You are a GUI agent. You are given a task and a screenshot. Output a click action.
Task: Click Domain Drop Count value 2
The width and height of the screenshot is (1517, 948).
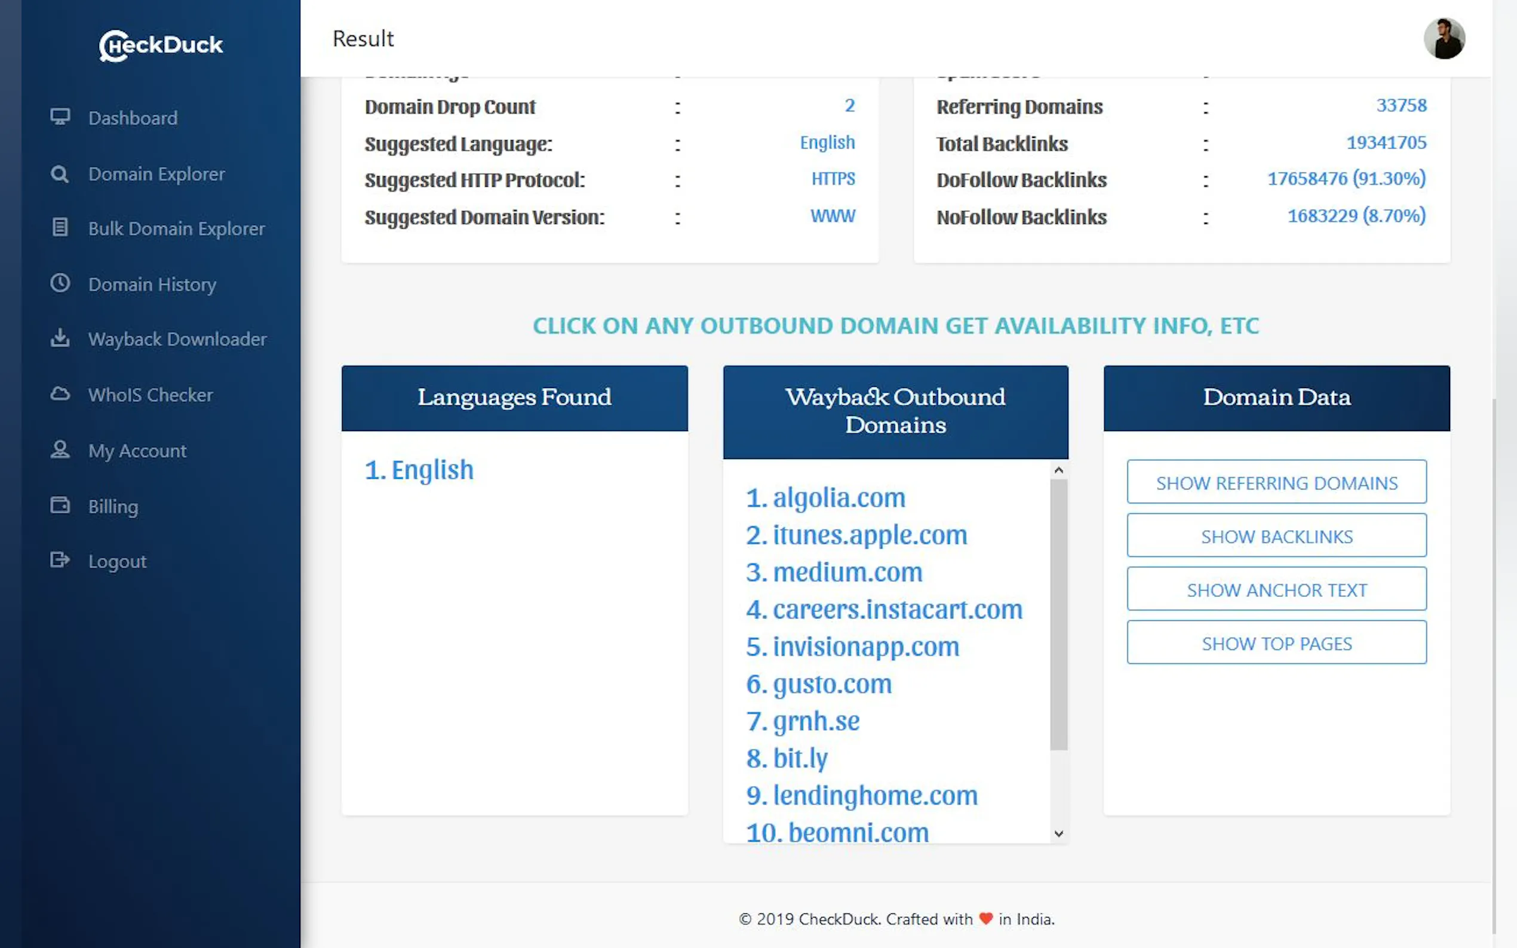click(x=850, y=105)
